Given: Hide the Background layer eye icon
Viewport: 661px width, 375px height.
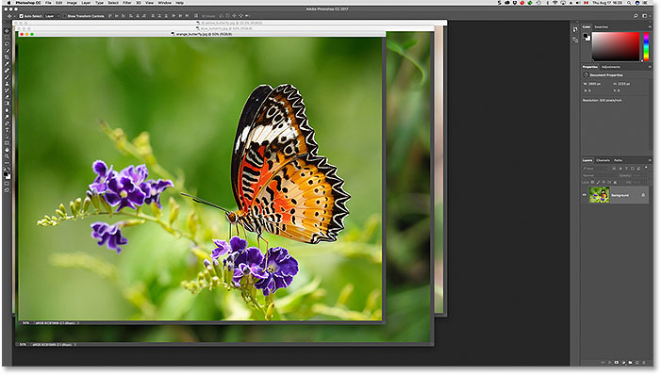Looking at the screenshot, I should click(585, 195).
